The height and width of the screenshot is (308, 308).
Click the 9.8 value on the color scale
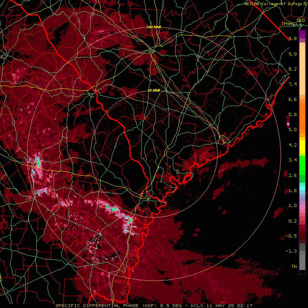293,38
